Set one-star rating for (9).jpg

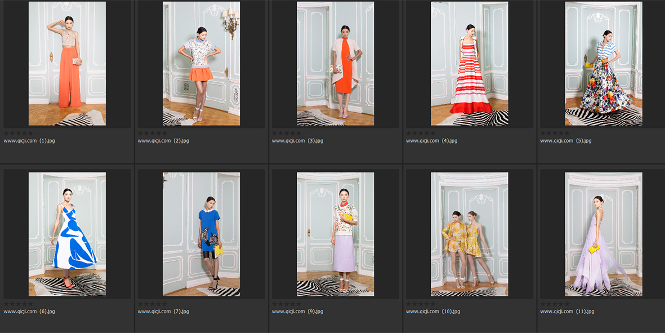pos(275,304)
